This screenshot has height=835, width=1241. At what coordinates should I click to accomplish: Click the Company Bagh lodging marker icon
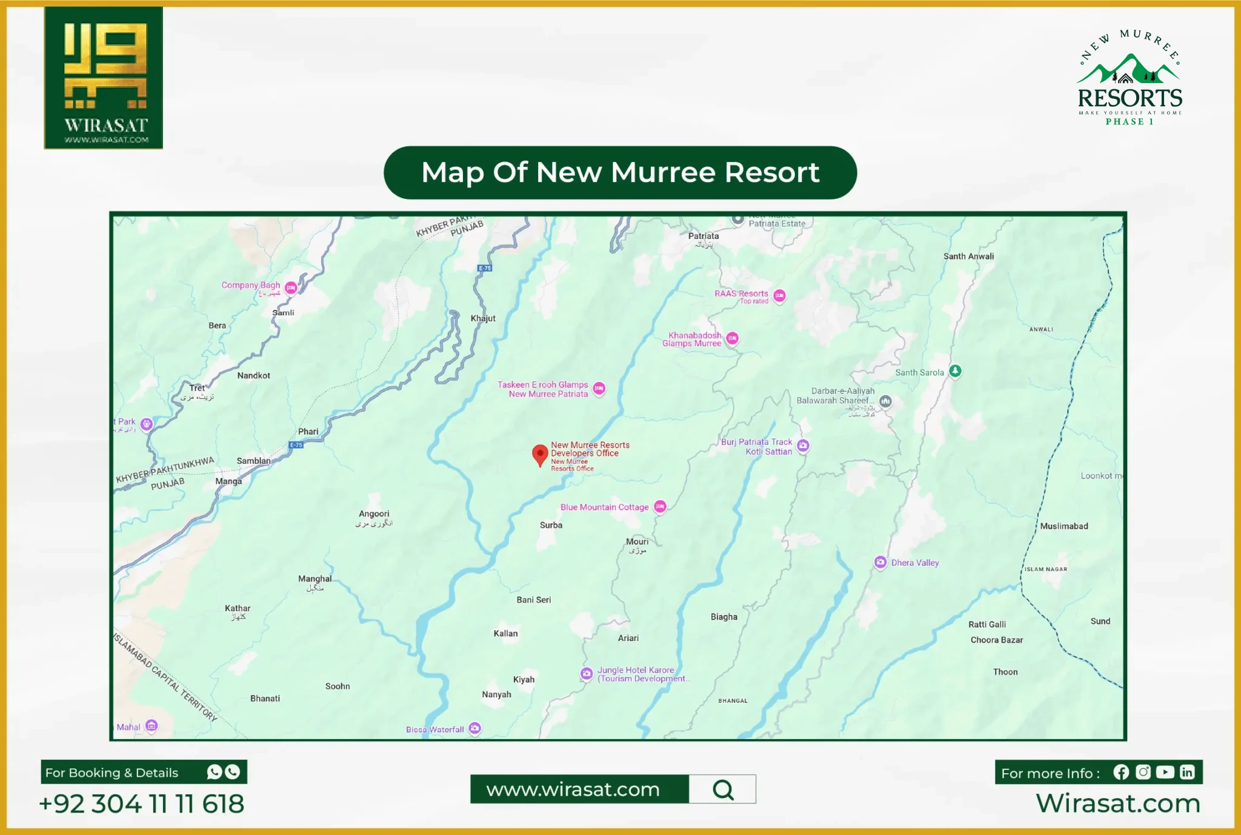(x=291, y=287)
